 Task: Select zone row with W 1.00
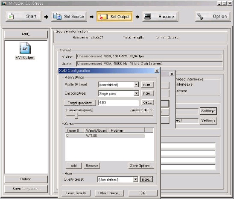click(x=105, y=136)
